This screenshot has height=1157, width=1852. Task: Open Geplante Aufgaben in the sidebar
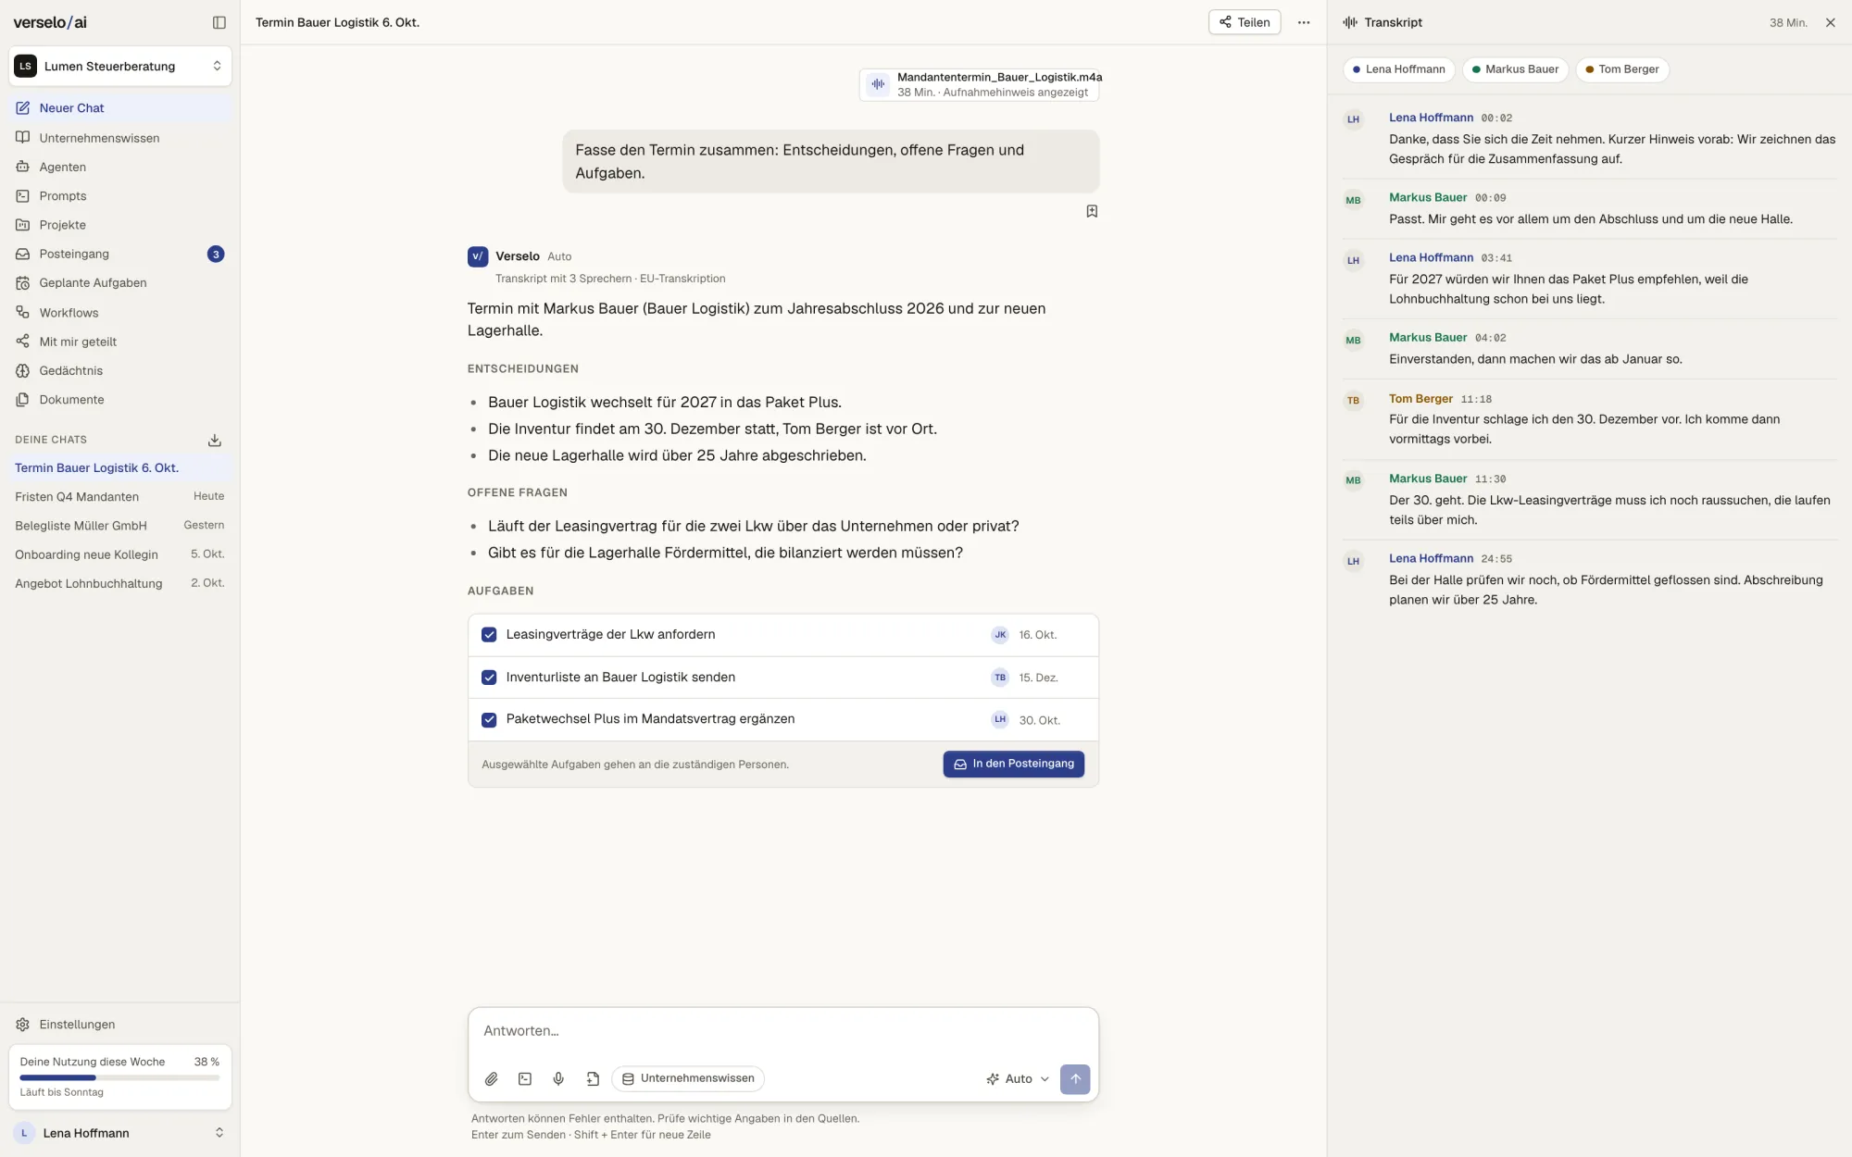(x=119, y=282)
